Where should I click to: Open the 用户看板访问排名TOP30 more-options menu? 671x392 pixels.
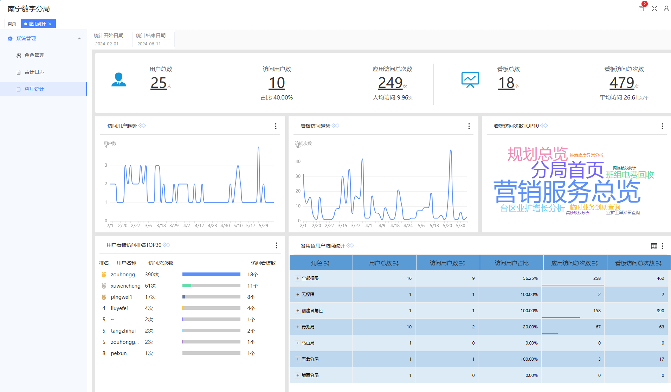tap(276, 245)
